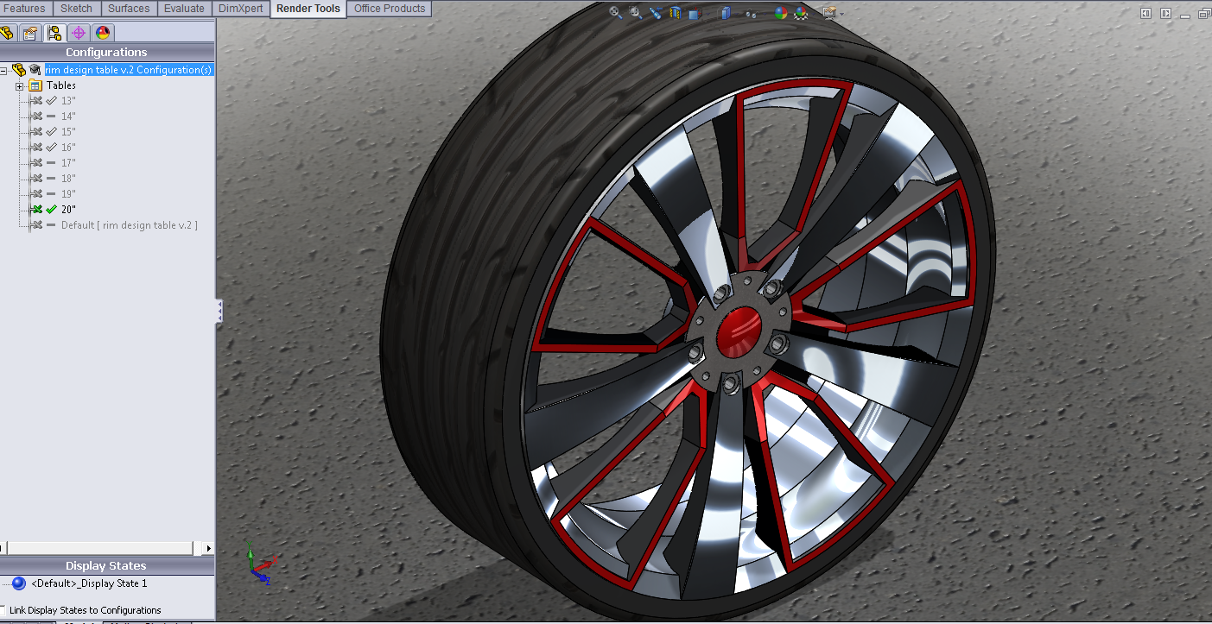The width and height of the screenshot is (1212, 624).
Task: Select the 16" configuration
Action: tap(68, 148)
